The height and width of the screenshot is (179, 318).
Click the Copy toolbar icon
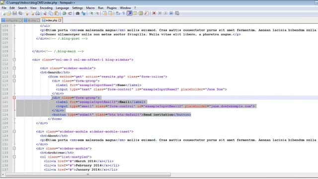(51, 13)
